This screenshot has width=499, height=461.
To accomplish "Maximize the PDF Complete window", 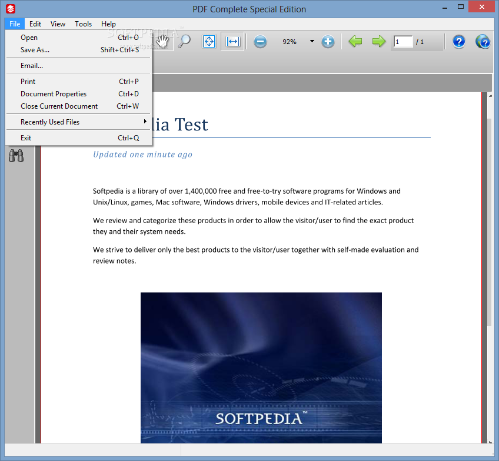I will click(461, 6).
